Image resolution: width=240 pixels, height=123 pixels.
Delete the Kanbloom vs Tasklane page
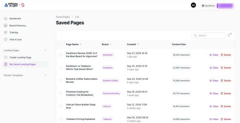tap(226, 68)
